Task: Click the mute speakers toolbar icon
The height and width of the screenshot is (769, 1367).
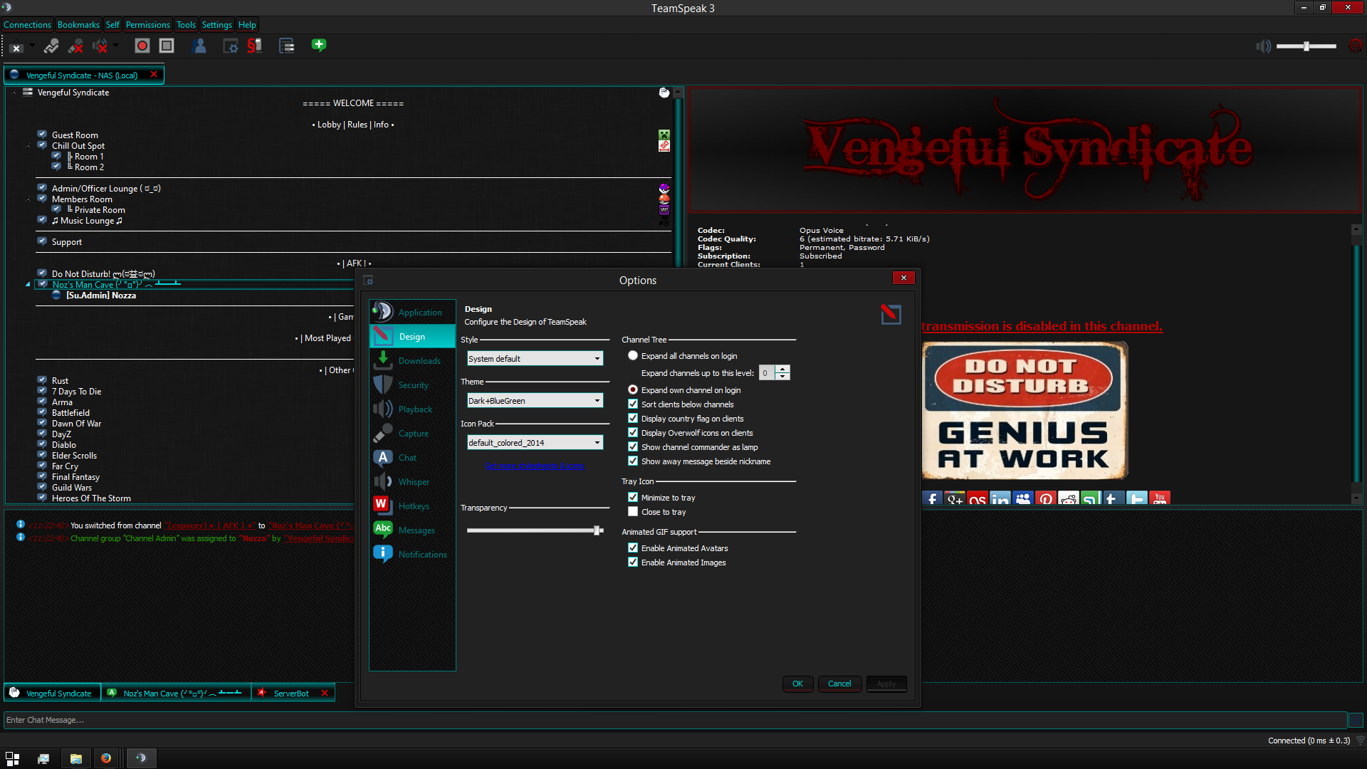Action: click(100, 46)
